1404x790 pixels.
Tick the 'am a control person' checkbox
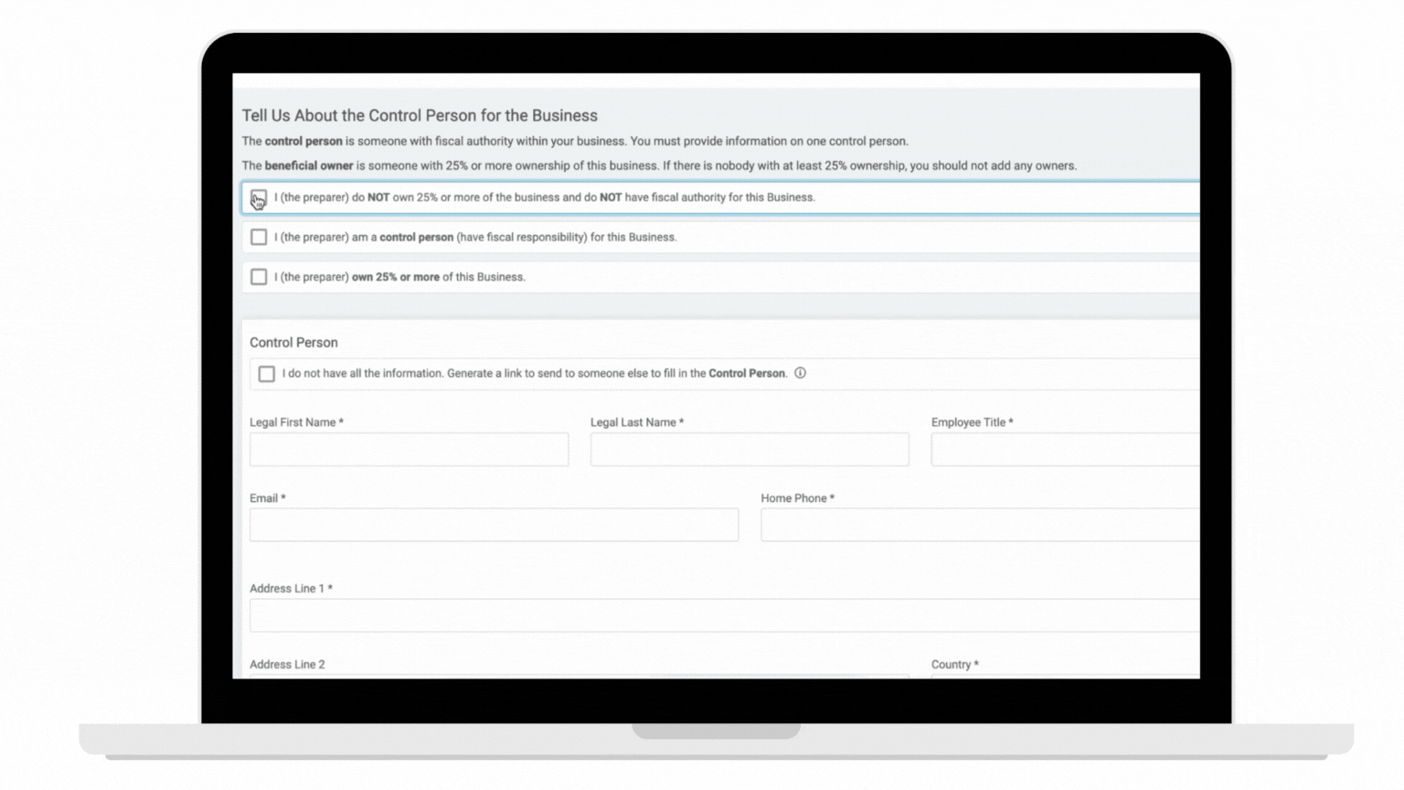click(259, 238)
